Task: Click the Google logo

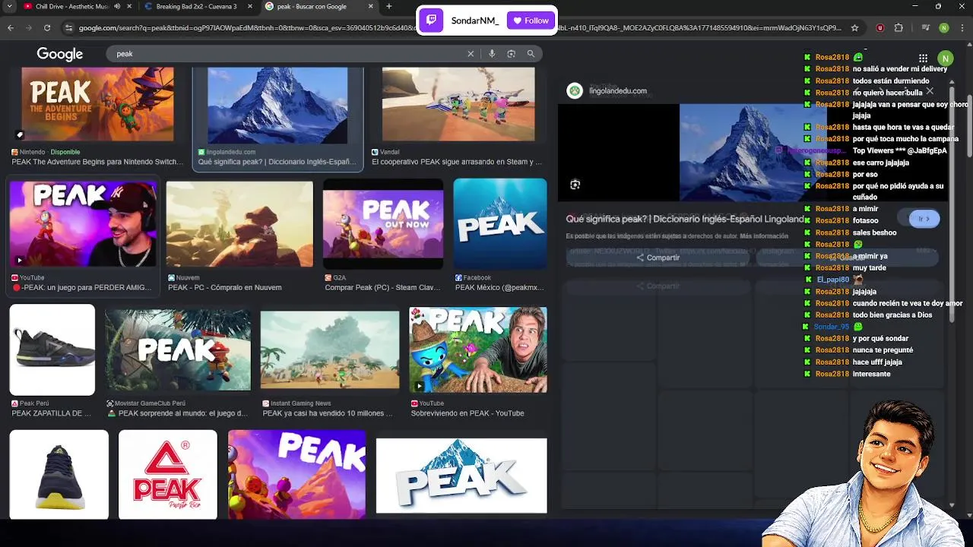Action: (60, 54)
